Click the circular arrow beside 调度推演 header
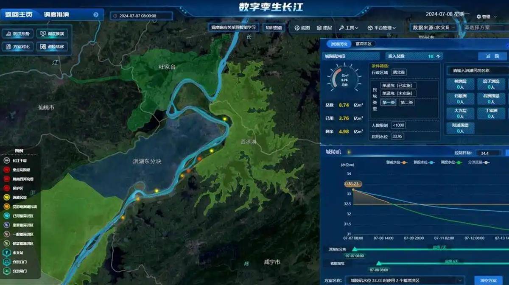 (x=96, y=15)
